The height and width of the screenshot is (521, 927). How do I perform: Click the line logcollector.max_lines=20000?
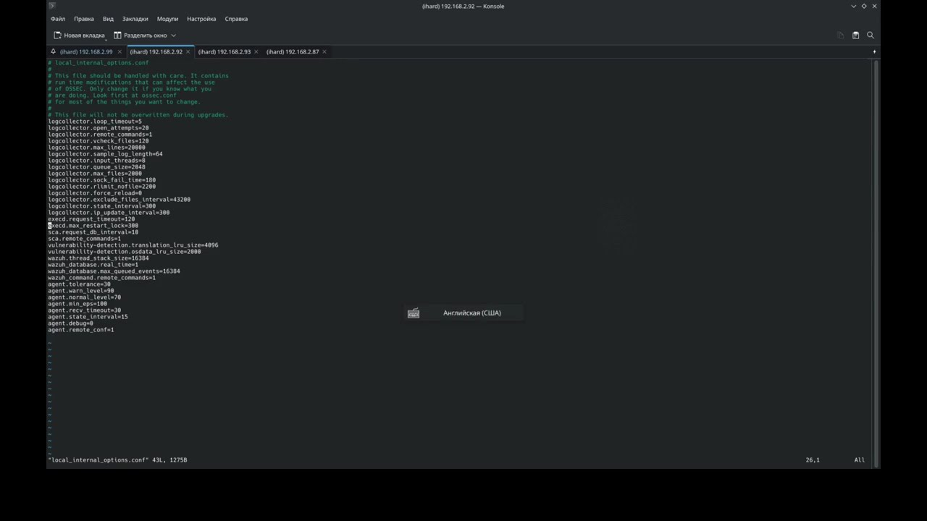pos(96,148)
